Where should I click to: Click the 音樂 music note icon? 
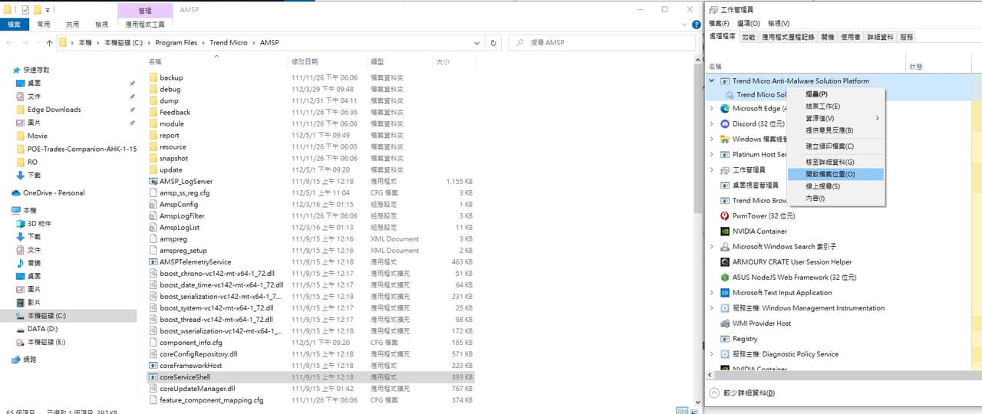pyautogui.click(x=21, y=262)
